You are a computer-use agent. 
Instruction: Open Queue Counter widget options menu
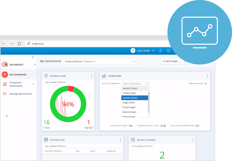point(193,140)
